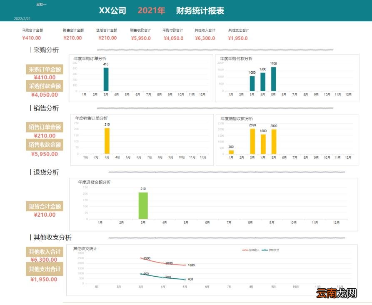The image size is (372, 305).
Task: Click the 星期一 weekday label
Action: [x=41, y=4]
